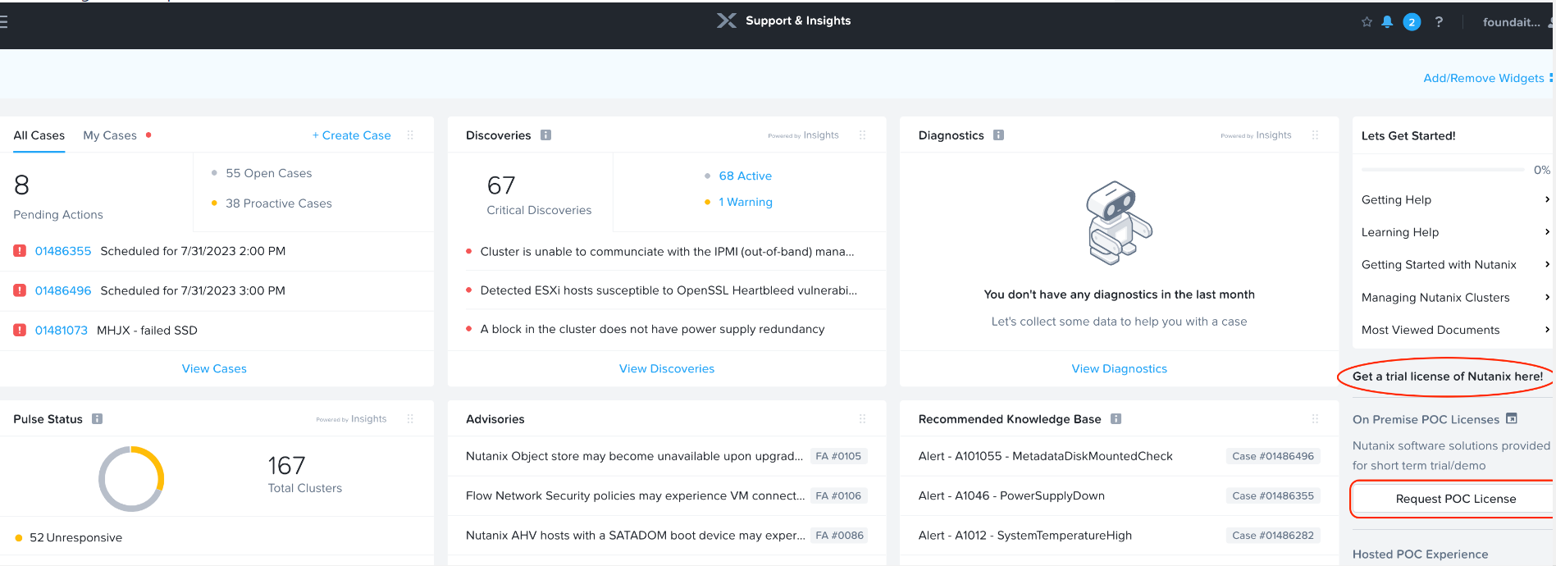Open Flow Network Security advisory

click(x=634, y=495)
